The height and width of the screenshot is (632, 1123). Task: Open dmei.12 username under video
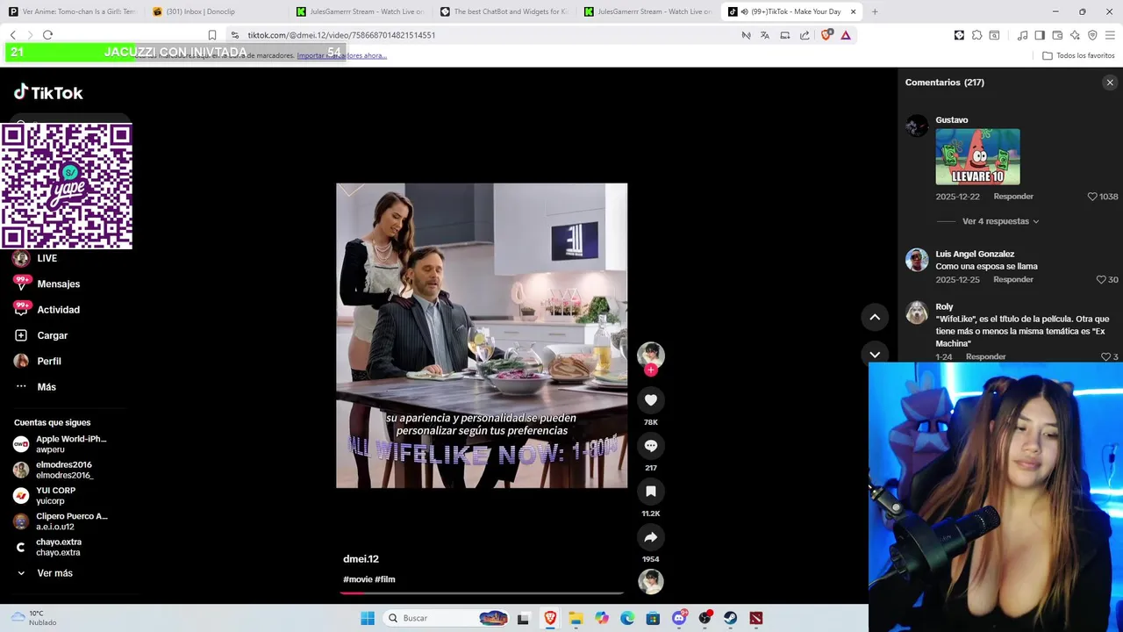pos(361,559)
